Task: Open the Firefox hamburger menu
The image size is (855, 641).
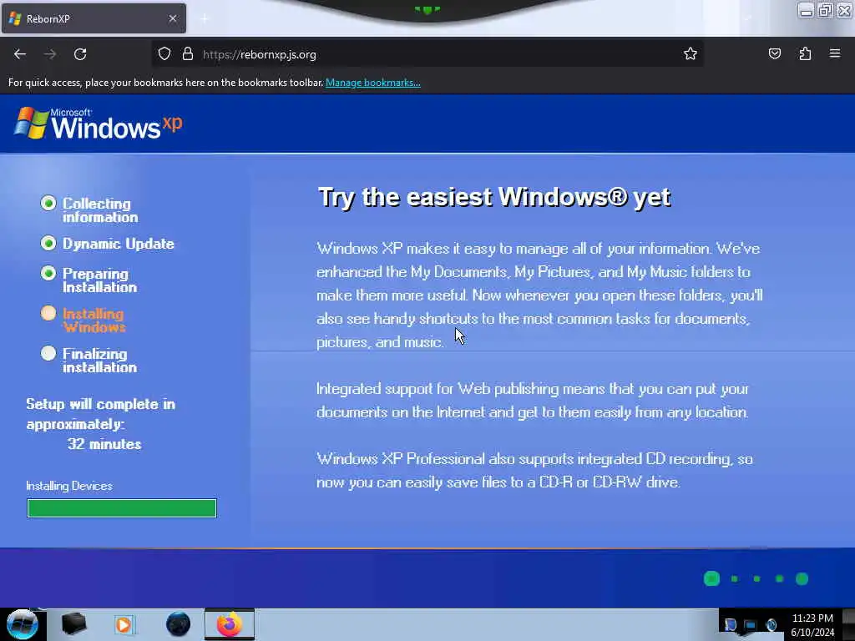Action: (835, 53)
